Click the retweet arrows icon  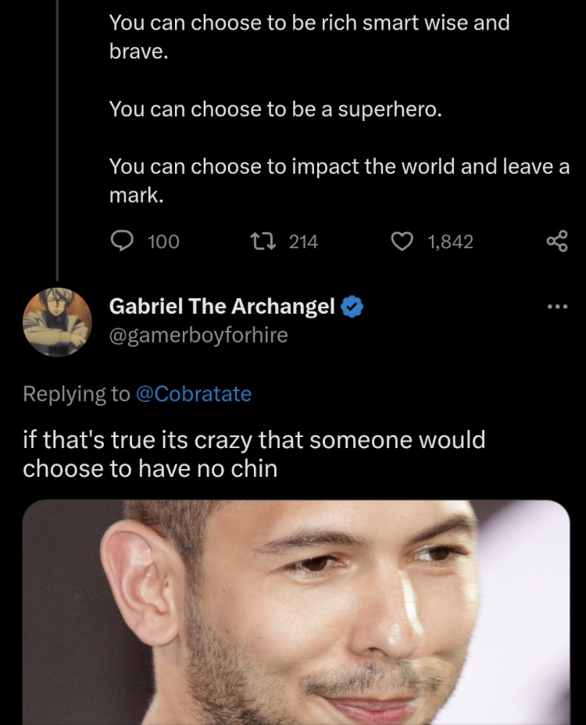tap(264, 242)
